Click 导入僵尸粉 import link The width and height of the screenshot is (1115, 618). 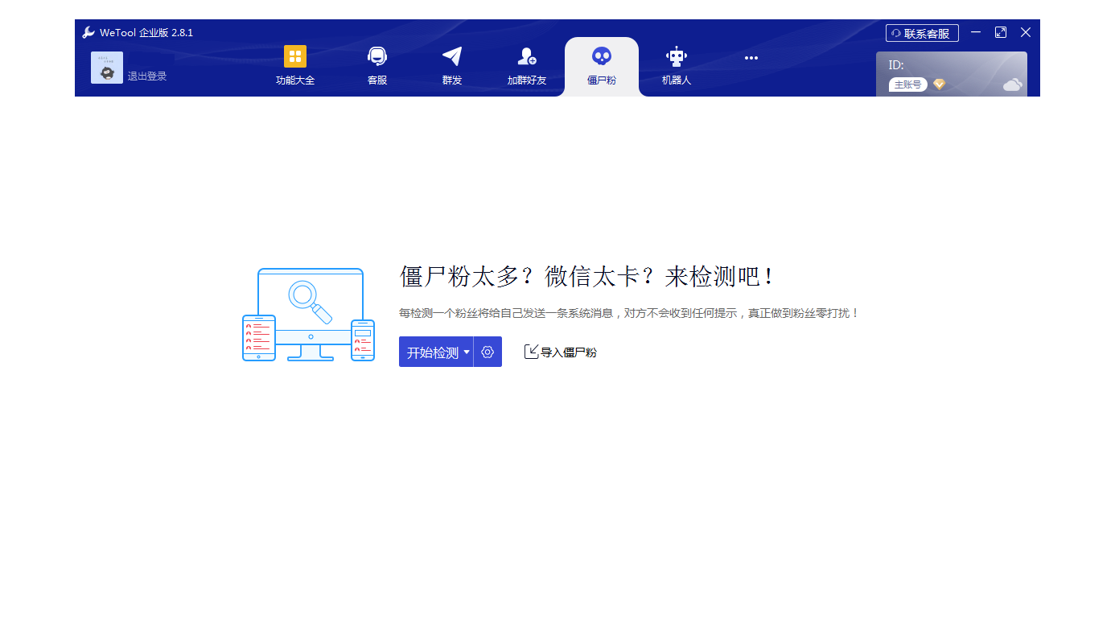[x=561, y=352]
